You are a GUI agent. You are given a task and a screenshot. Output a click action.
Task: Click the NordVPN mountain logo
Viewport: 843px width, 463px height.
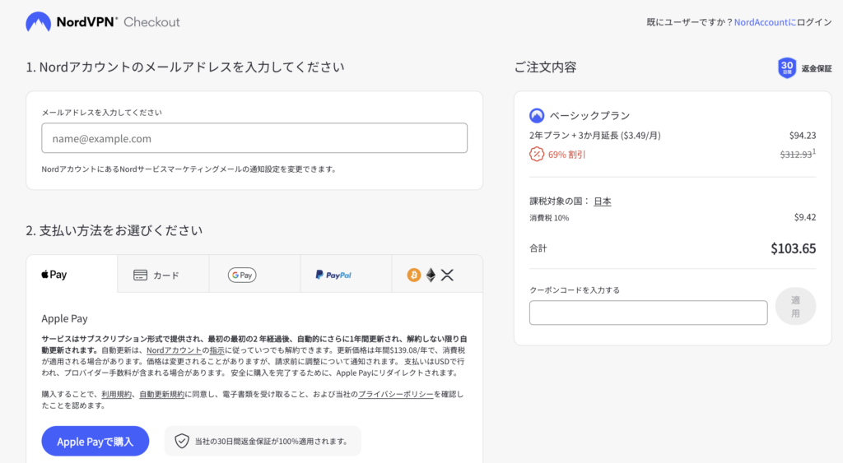click(x=38, y=22)
